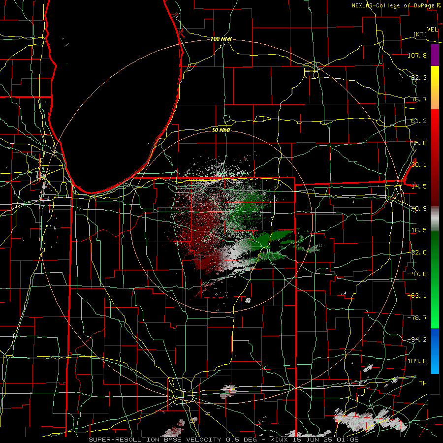The height and width of the screenshot is (443, 443).
Task: Pick the red segment of the color bar
Action: point(435,158)
